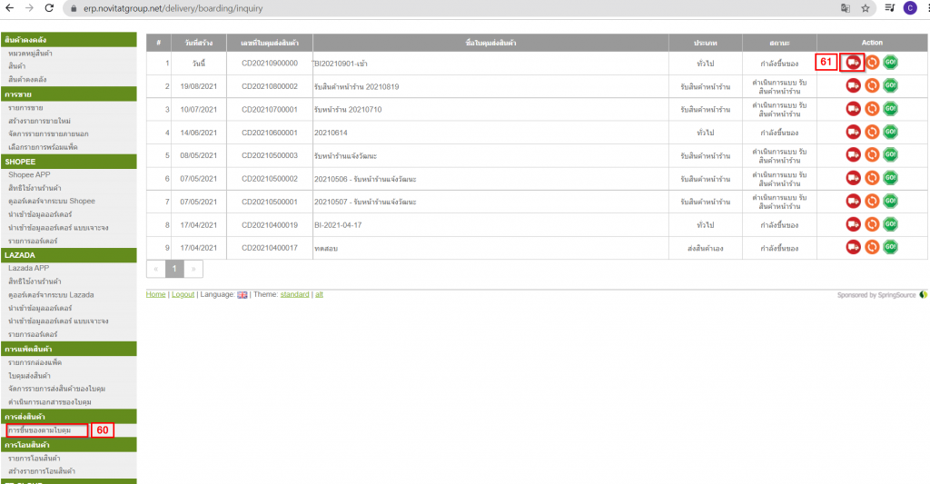Click browser translate icon in address bar

(846, 8)
